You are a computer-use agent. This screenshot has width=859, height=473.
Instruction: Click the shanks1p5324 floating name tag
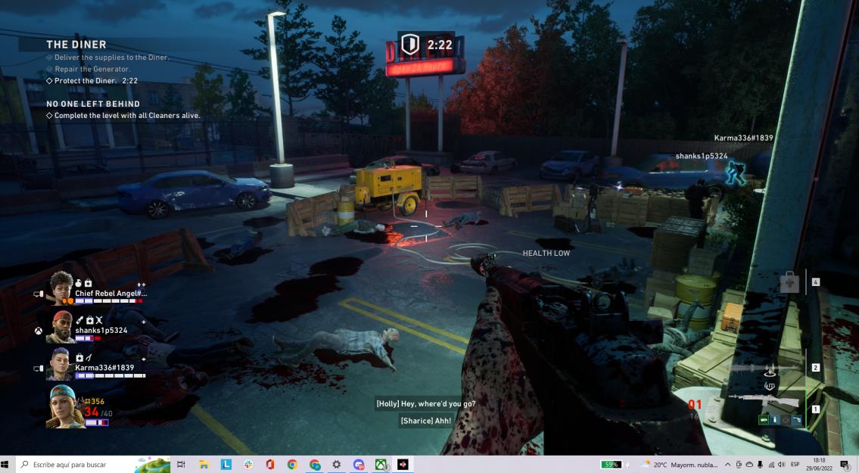pos(702,156)
